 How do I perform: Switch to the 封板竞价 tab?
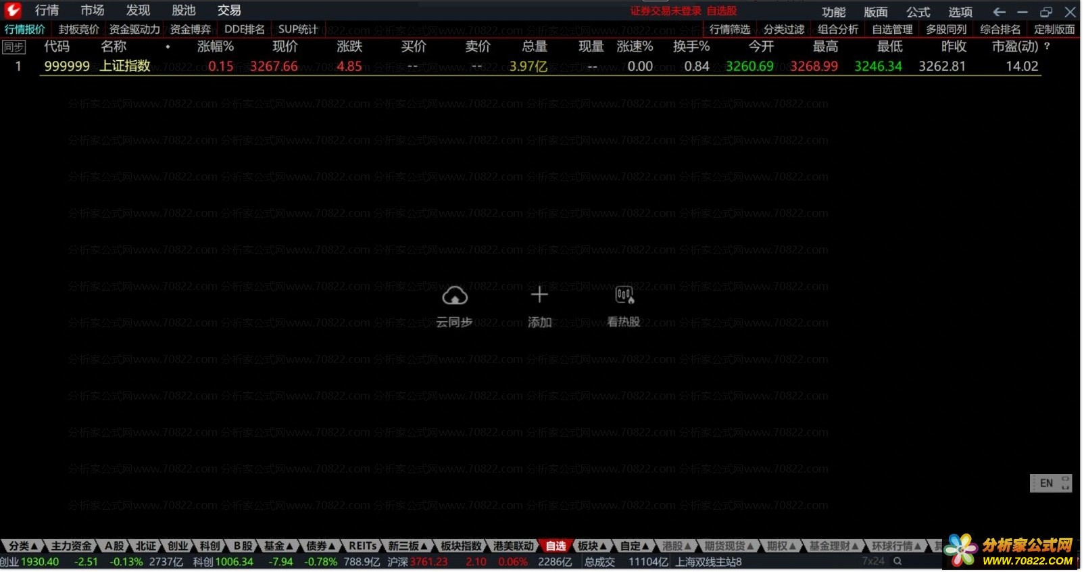coord(79,29)
